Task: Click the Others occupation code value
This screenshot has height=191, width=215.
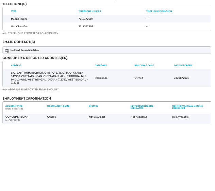Action: click(51, 117)
